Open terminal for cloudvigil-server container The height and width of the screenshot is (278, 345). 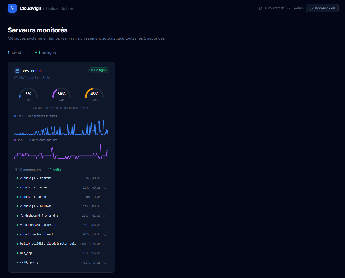click(104, 188)
